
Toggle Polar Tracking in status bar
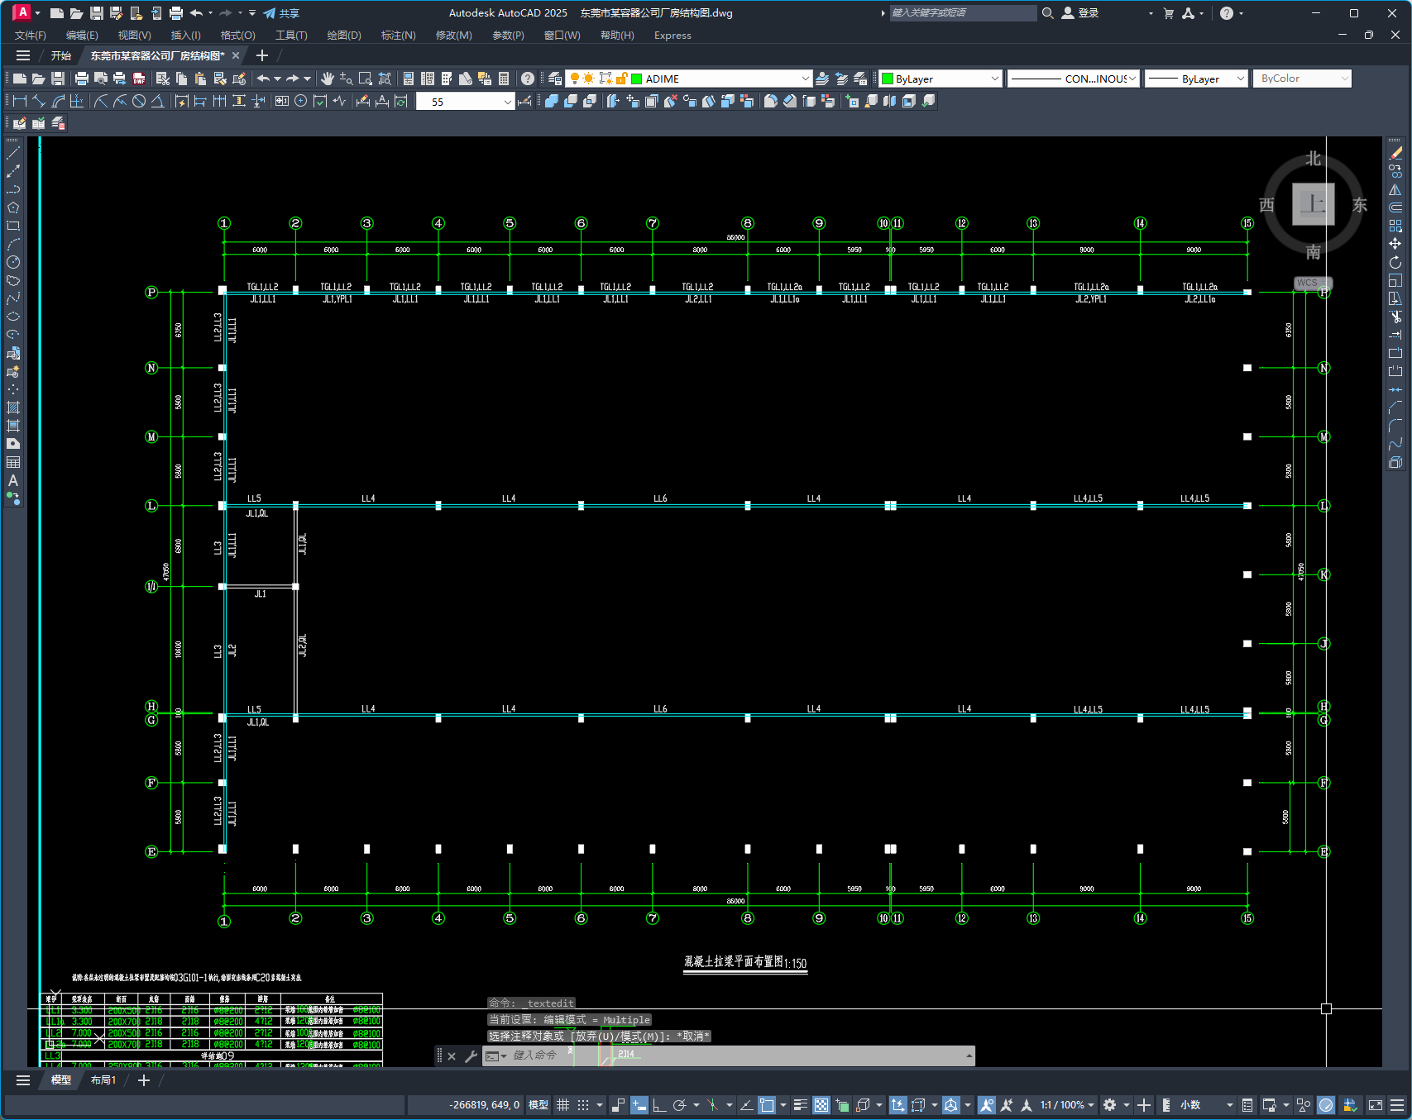click(680, 1105)
